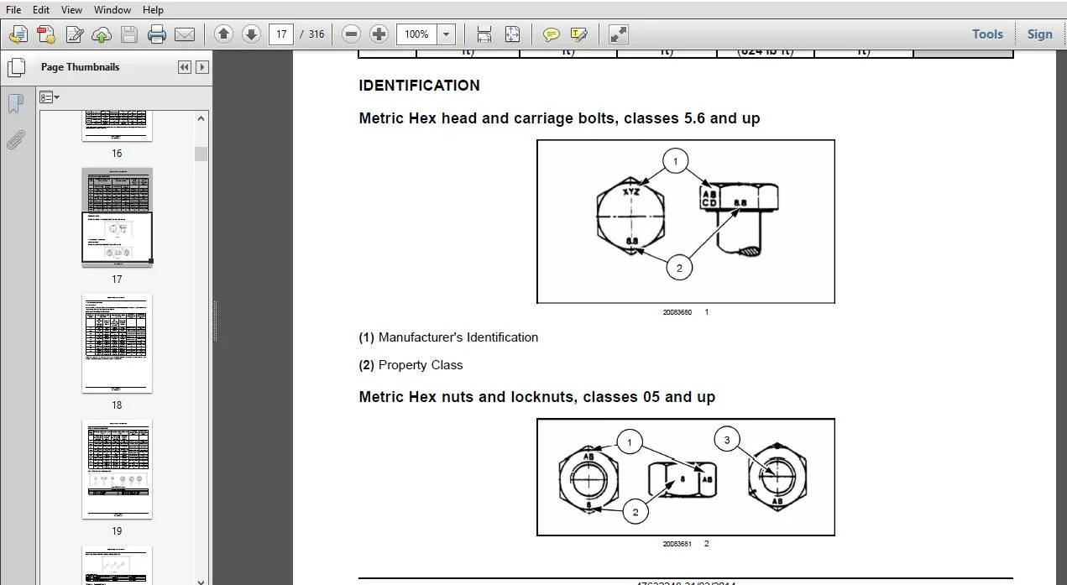Screen dimensions: 1067x585
Task: Click the total page count 316
Action: [316, 34]
